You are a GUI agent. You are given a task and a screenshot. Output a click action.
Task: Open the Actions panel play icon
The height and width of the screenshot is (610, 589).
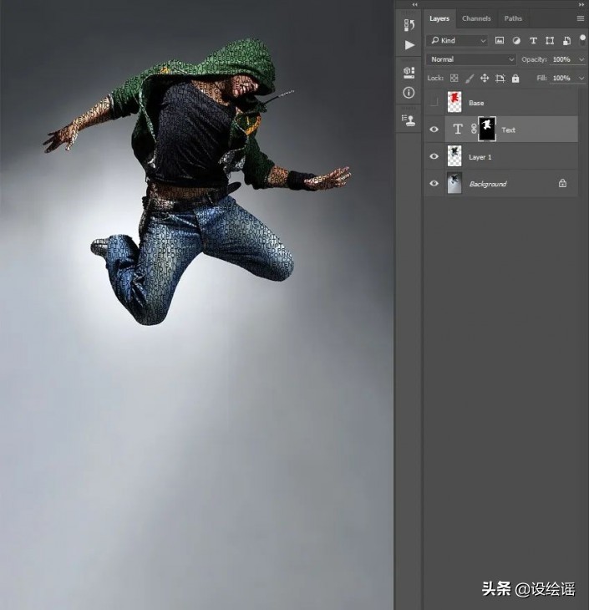coord(409,45)
